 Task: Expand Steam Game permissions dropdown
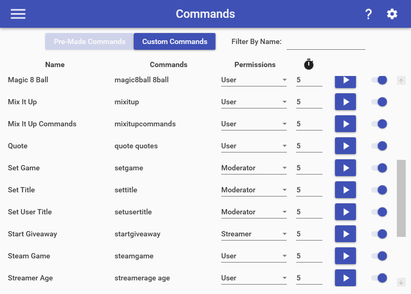tap(254, 256)
